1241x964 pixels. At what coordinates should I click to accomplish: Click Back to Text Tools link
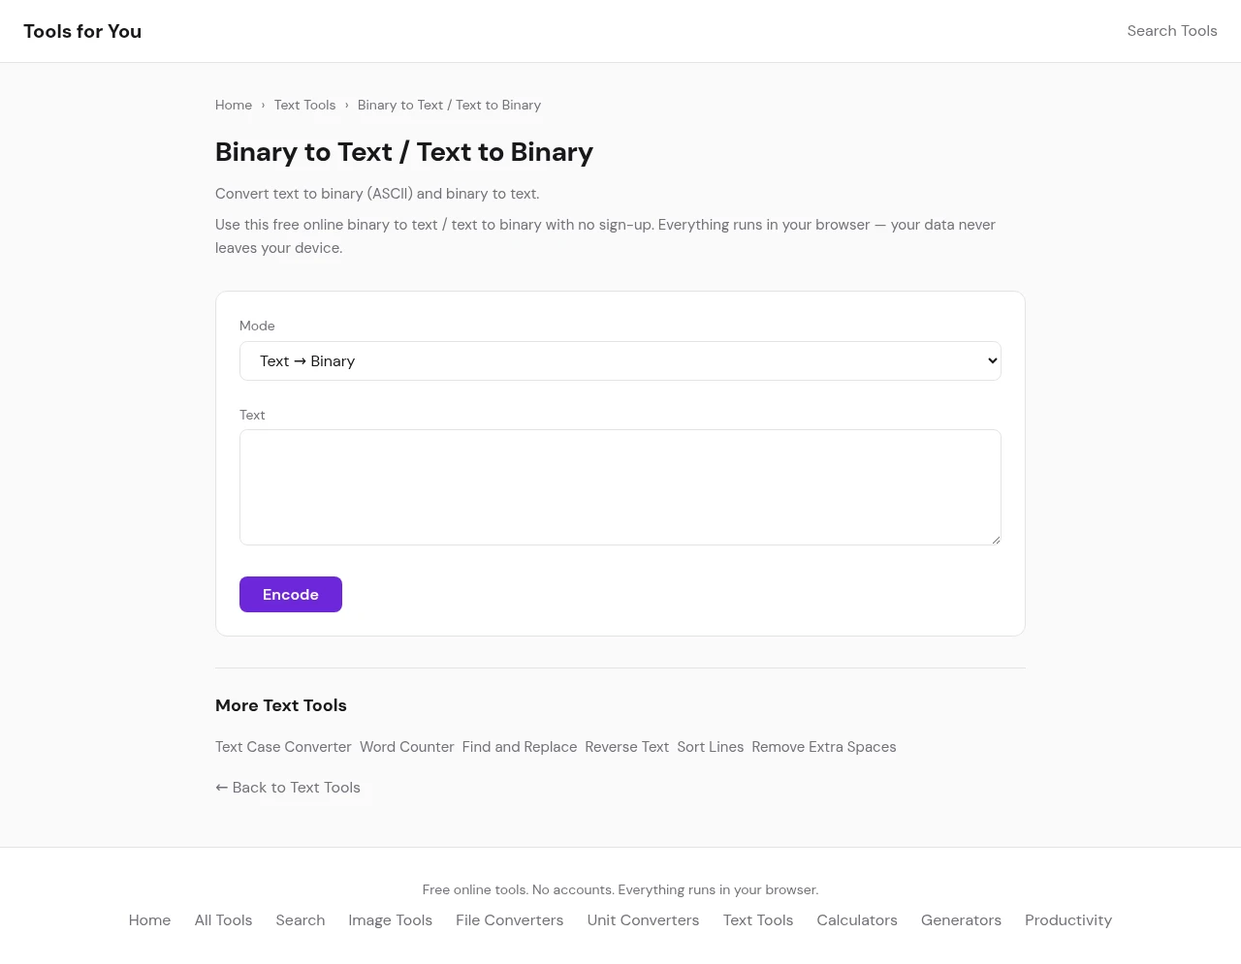[288, 788]
